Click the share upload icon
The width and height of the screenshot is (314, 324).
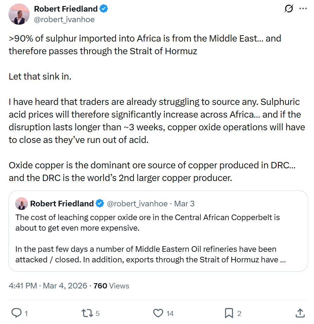[x=300, y=313]
